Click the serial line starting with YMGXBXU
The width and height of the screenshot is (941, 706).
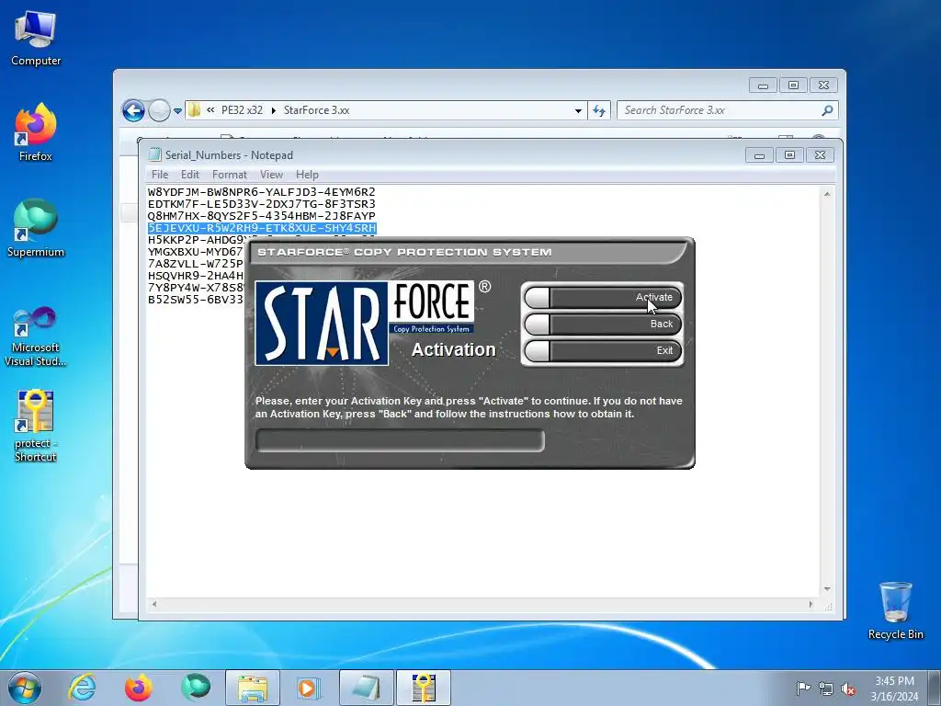point(196,252)
